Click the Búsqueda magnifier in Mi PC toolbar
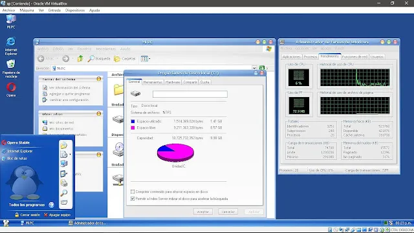This screenshot has width=414, height=233. pos(91,59)
